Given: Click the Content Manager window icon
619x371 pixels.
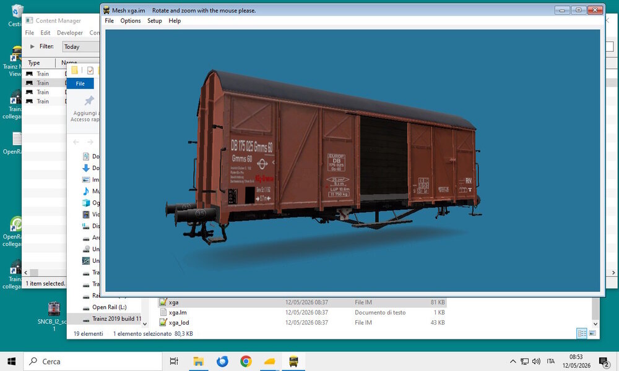Looking at the screenshot, I should [29, 20].
